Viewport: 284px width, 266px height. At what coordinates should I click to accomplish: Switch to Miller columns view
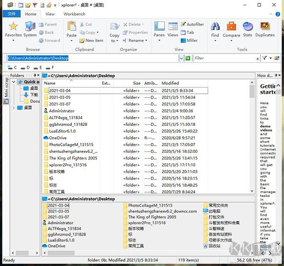pyautogui.click(x=189, y=40)
